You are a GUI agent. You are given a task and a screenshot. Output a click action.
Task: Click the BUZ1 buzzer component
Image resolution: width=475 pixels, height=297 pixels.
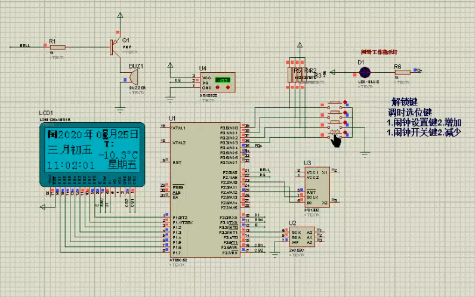click(133, 77)
